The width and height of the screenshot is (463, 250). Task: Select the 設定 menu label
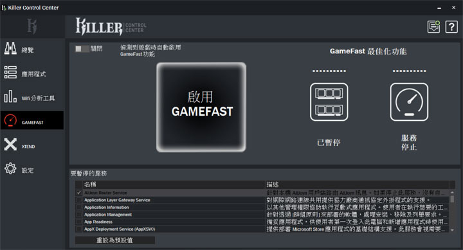(28, 170)
